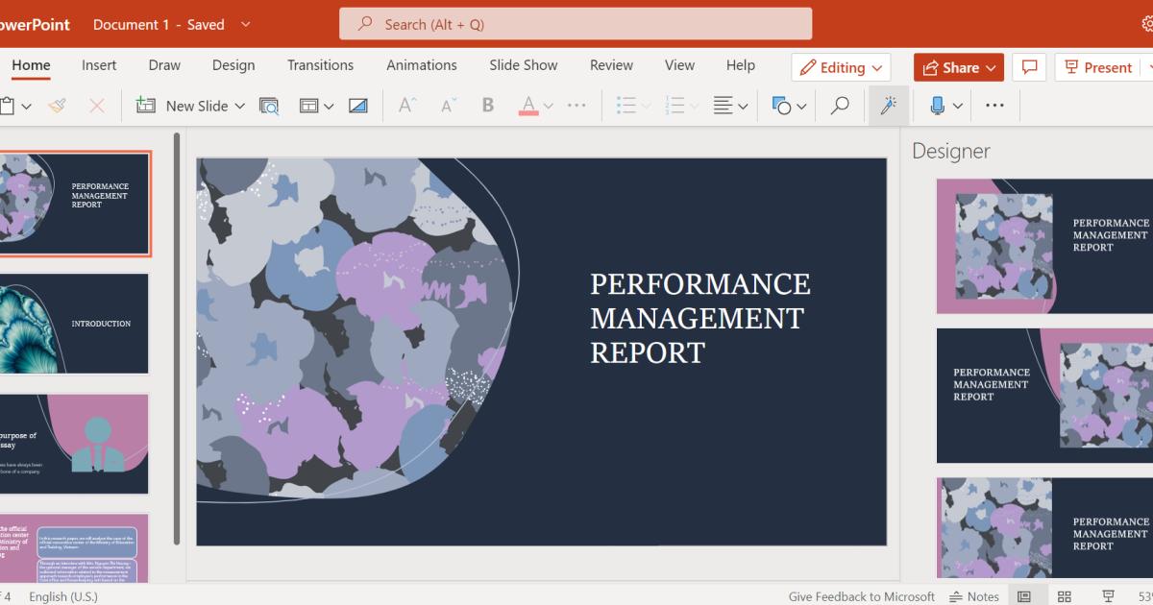1153x605 pixels.
Task: Activate the Designer magic wand icon
Action: [x=887, y=105]
